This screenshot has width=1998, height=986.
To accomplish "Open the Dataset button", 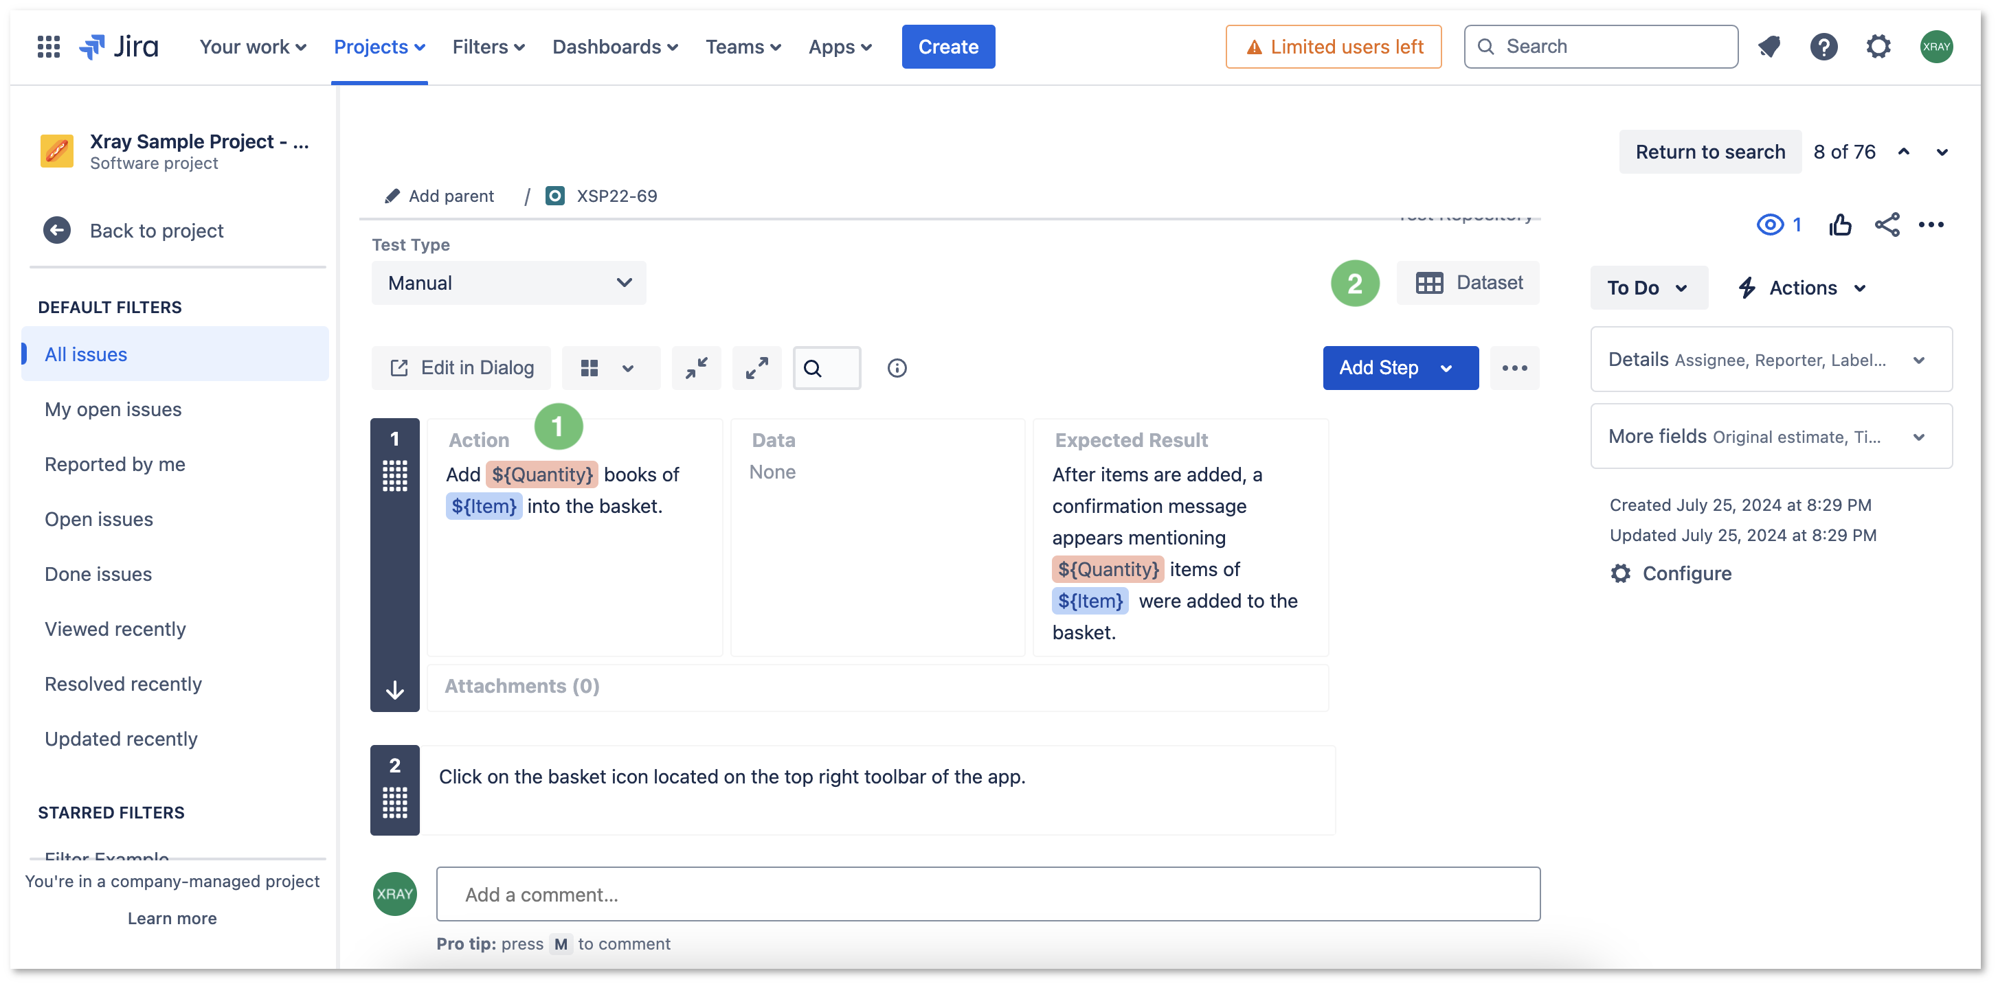I will [x=1468, y=283].
